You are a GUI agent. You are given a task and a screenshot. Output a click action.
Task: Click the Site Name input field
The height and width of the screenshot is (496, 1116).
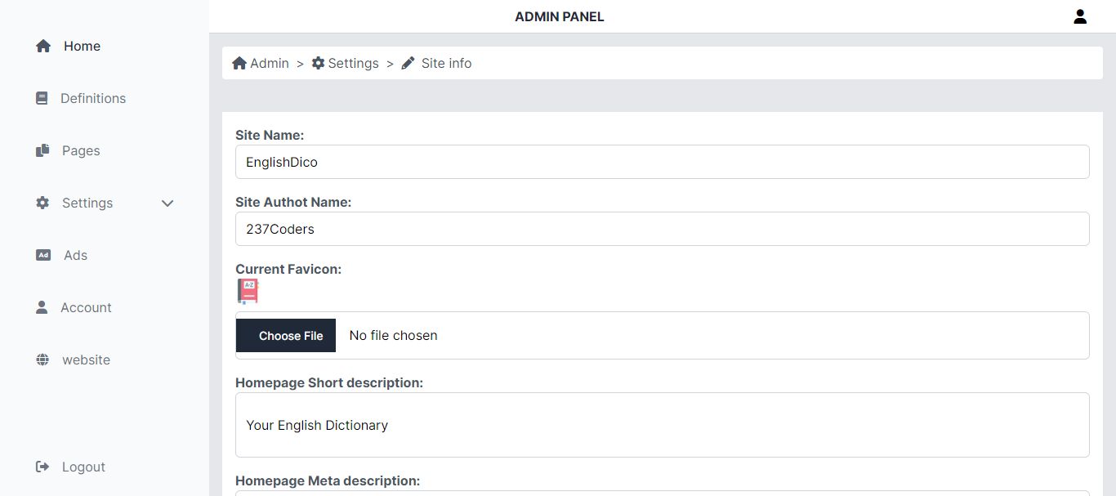tap(662, 162)
